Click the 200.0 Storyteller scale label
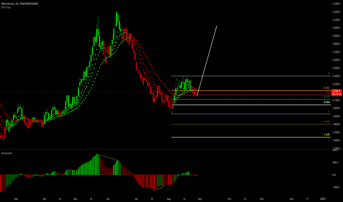Image resolution: width=343 pixels, height=202 pixels. (x=335, y=163)
